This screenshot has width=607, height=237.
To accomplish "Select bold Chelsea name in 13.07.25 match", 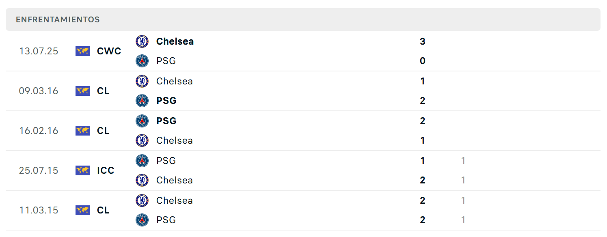I will pos(175,41).
